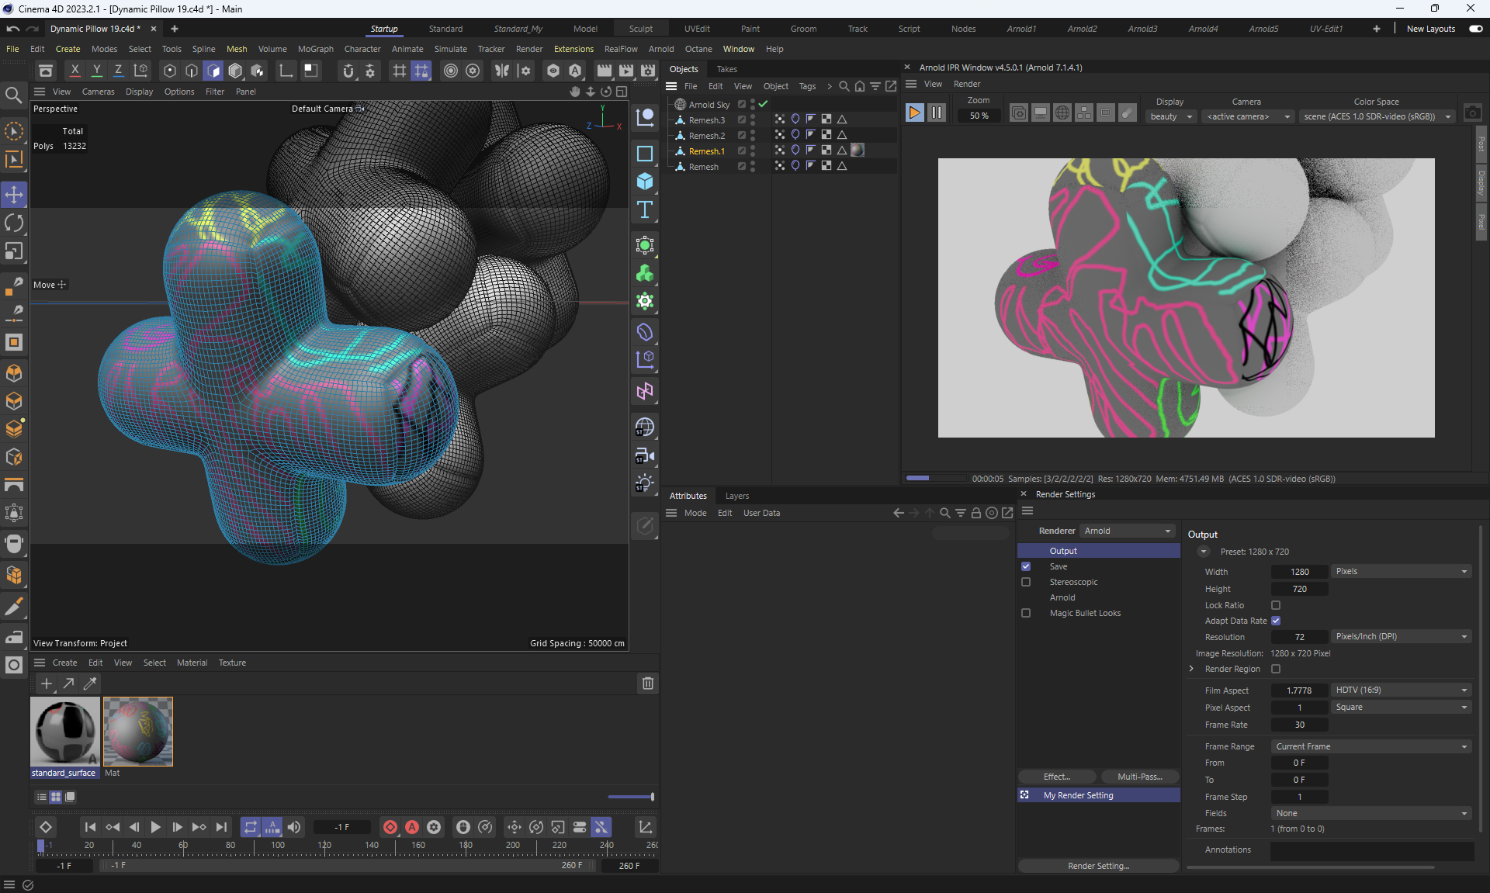Click the Text spline tool icon
The image size is (1490, 893).
click(645, 210)
